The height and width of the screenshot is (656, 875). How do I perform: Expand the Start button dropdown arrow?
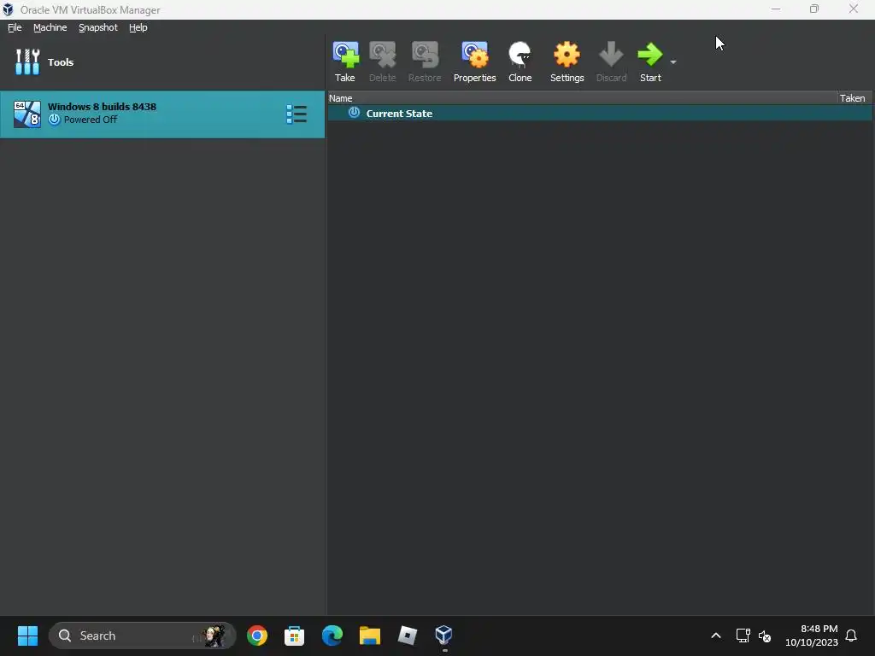(673, 61)
